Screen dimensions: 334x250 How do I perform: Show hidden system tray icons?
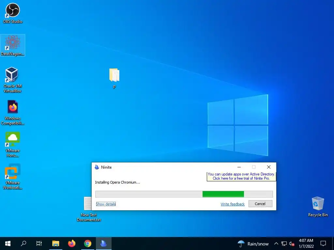(x=276, y=243)
